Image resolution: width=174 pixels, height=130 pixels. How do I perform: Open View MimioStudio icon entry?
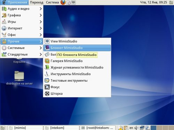tap(47, 41)
